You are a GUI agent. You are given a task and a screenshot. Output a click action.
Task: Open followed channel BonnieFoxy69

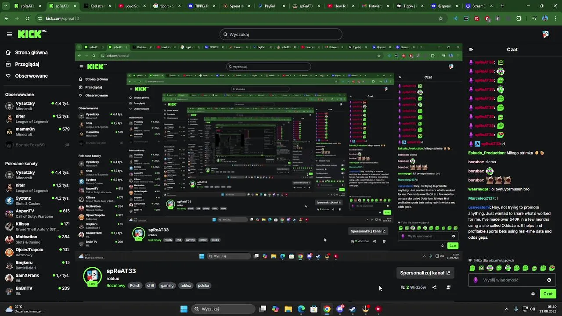coord(37,145)
